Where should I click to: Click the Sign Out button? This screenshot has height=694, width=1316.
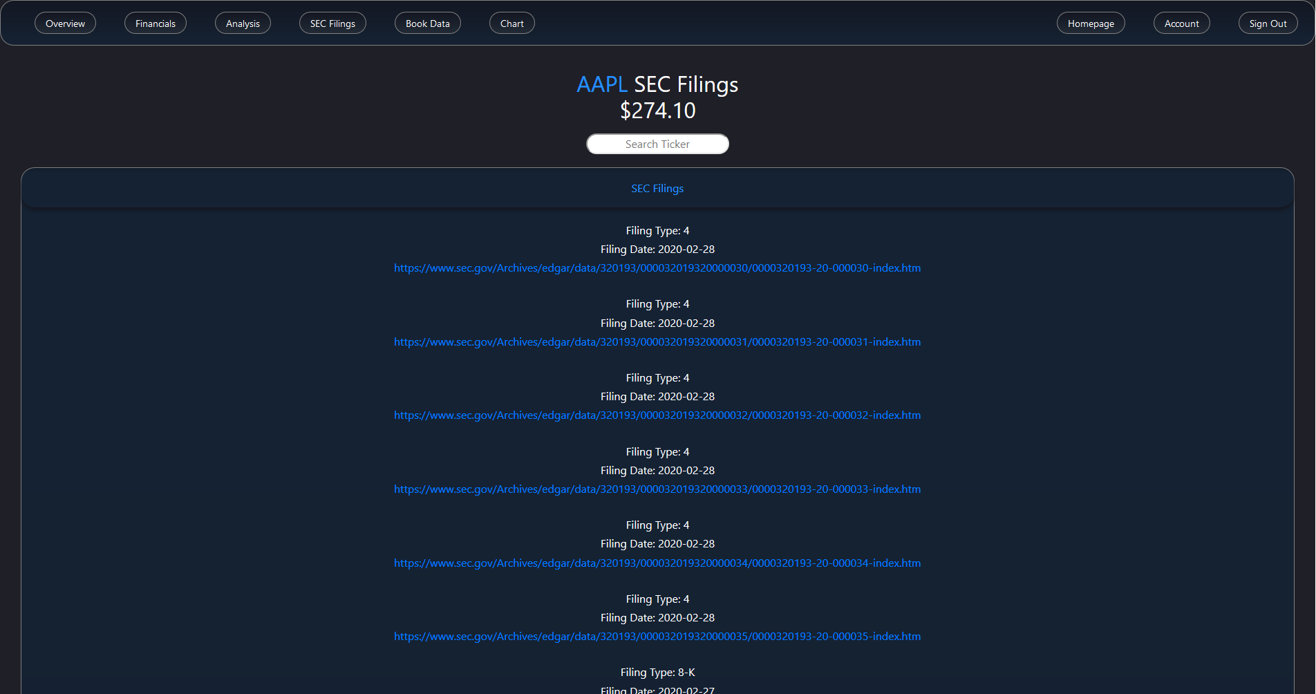(1268, 24)
